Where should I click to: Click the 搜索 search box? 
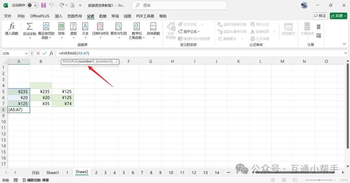tap(180, 5)
